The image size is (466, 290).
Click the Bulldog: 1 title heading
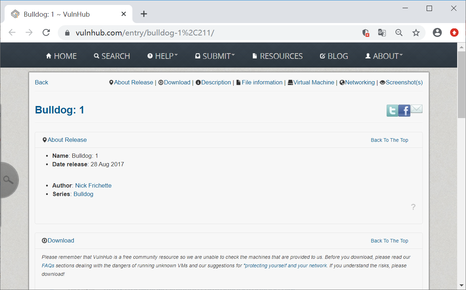click(x=60, y=110)
